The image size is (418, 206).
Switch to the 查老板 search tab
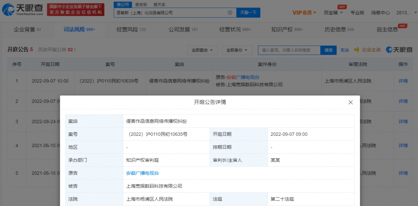tap(141, 5)
